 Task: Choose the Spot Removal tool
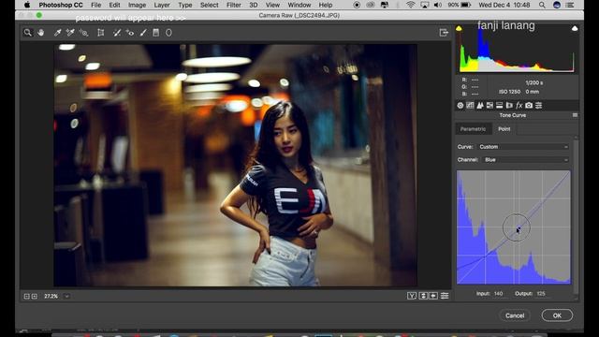pyautogui.click(x=117, y=33)
